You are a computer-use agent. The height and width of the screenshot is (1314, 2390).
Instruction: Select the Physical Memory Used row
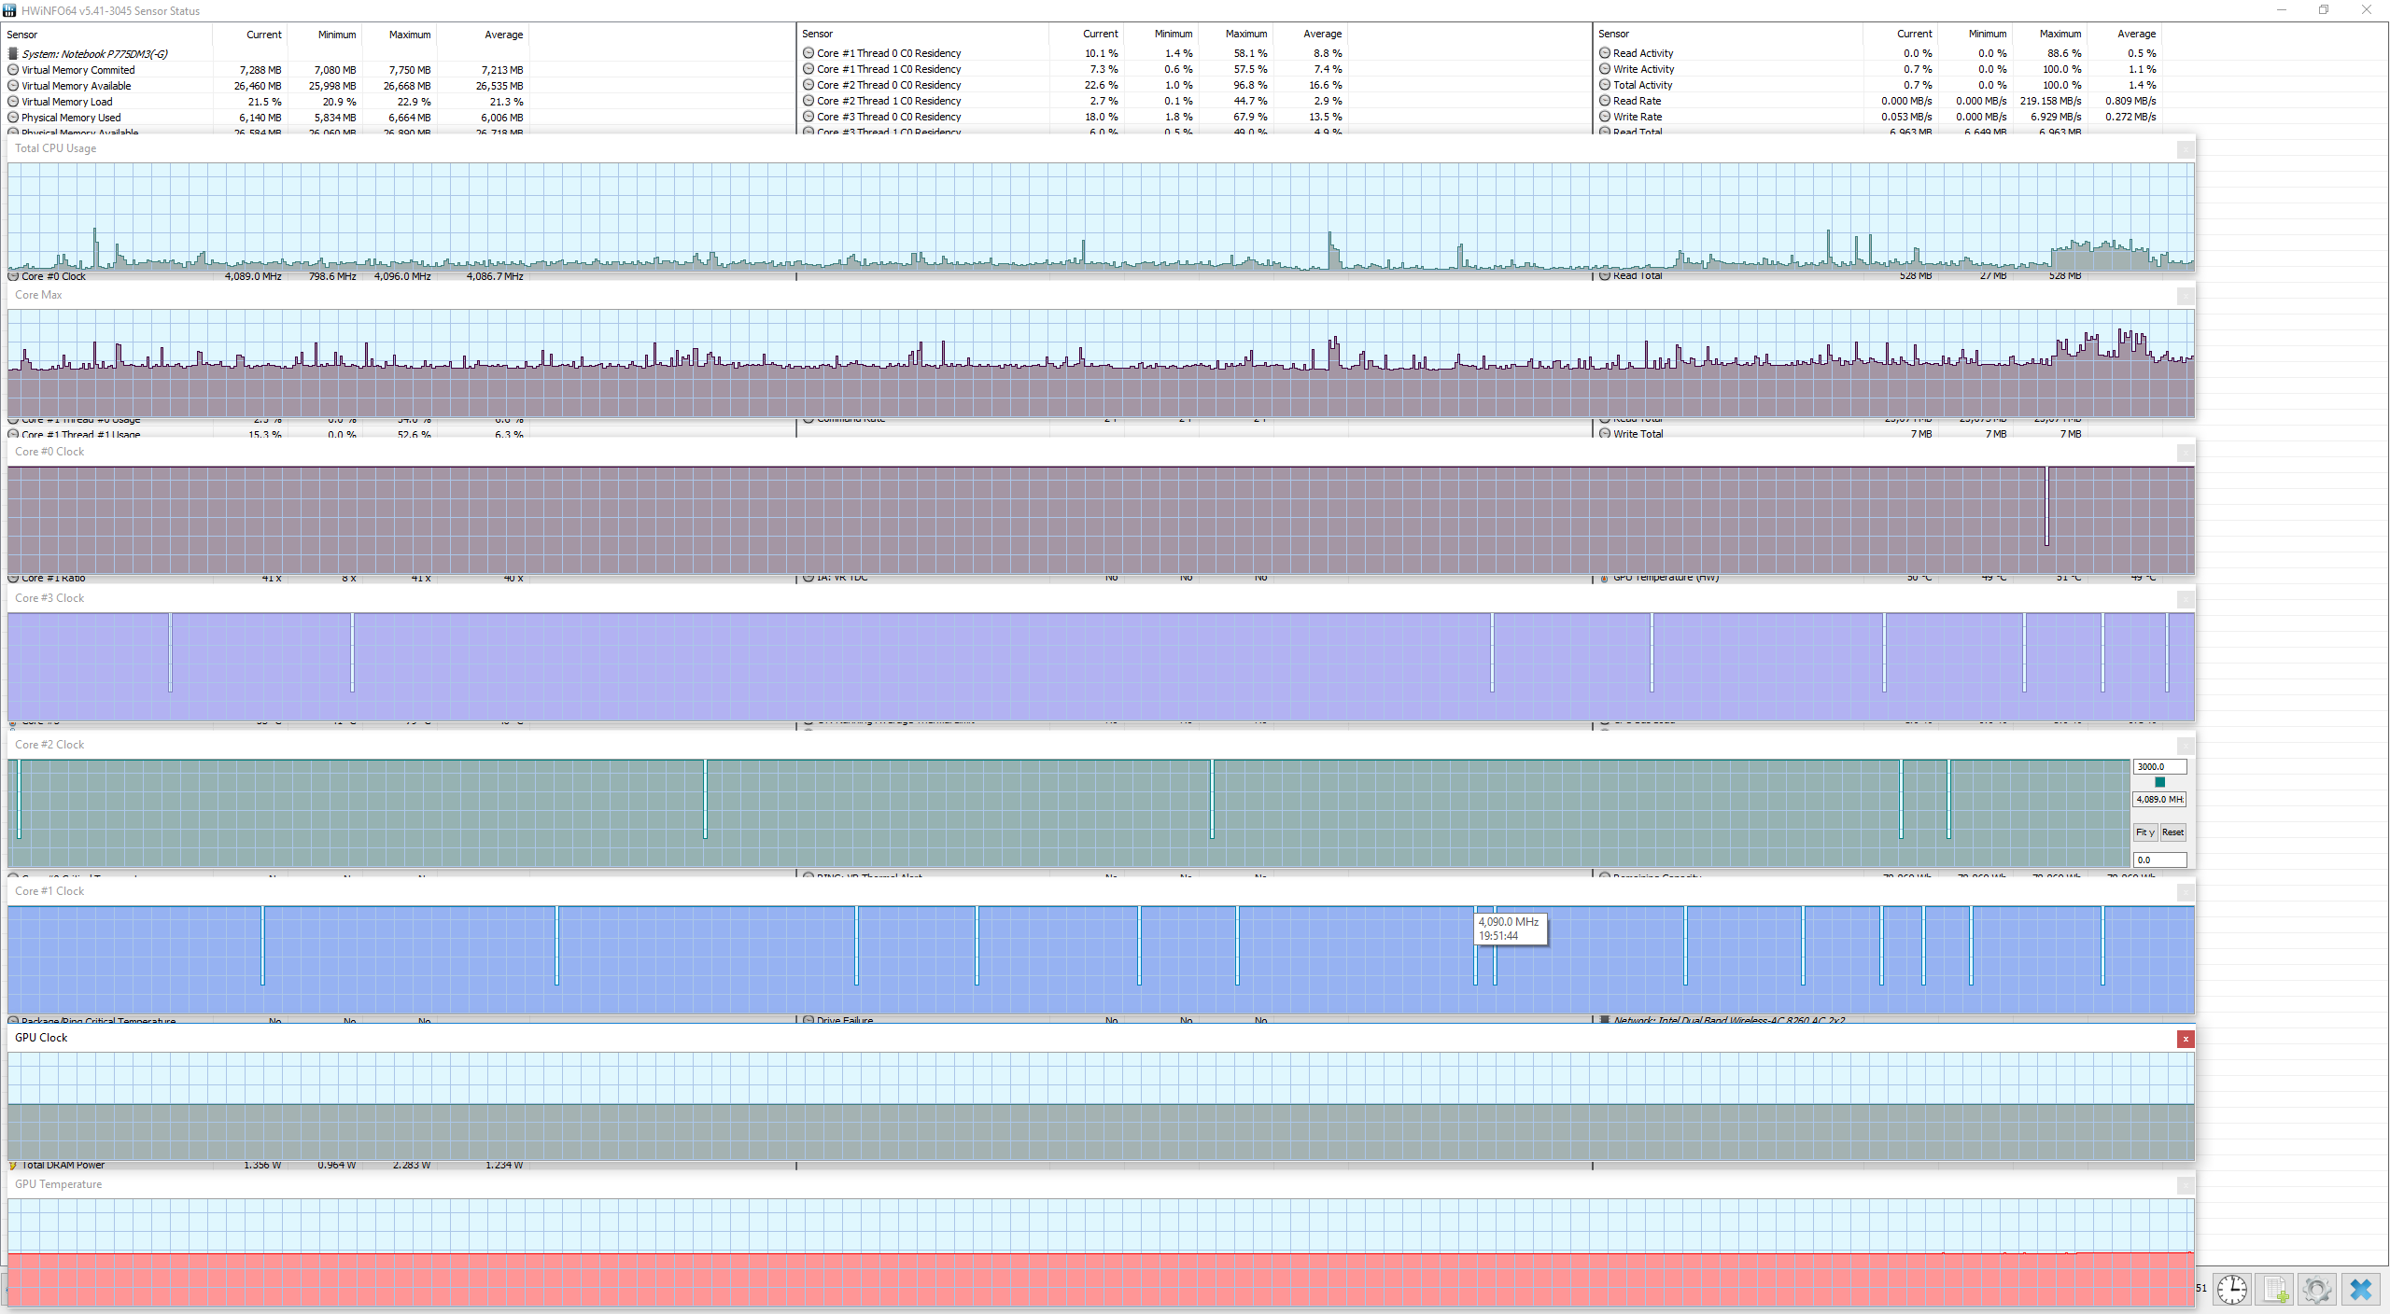click(71, 118)
